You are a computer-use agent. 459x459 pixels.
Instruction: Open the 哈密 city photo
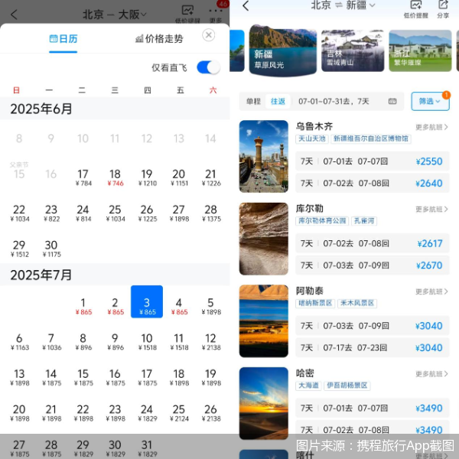(263, 403)
